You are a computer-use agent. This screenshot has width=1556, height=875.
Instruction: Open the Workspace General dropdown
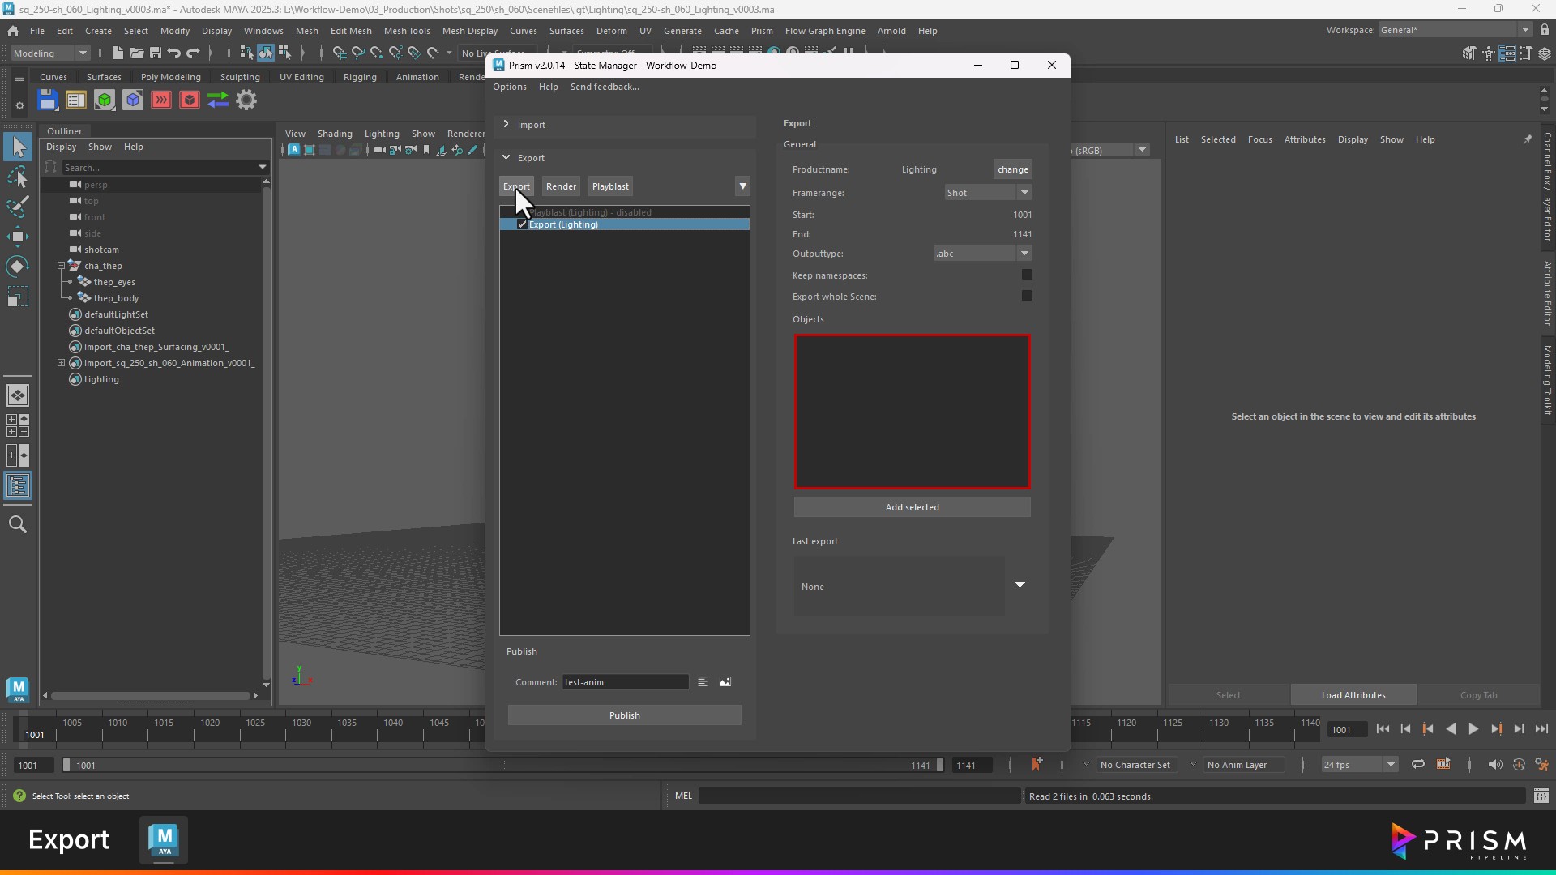1455,30
